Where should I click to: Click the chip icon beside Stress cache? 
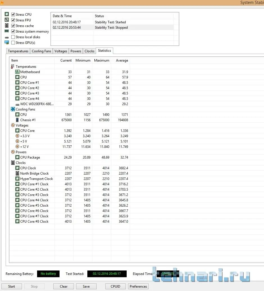pyautogui.click(x=7, y=25)
